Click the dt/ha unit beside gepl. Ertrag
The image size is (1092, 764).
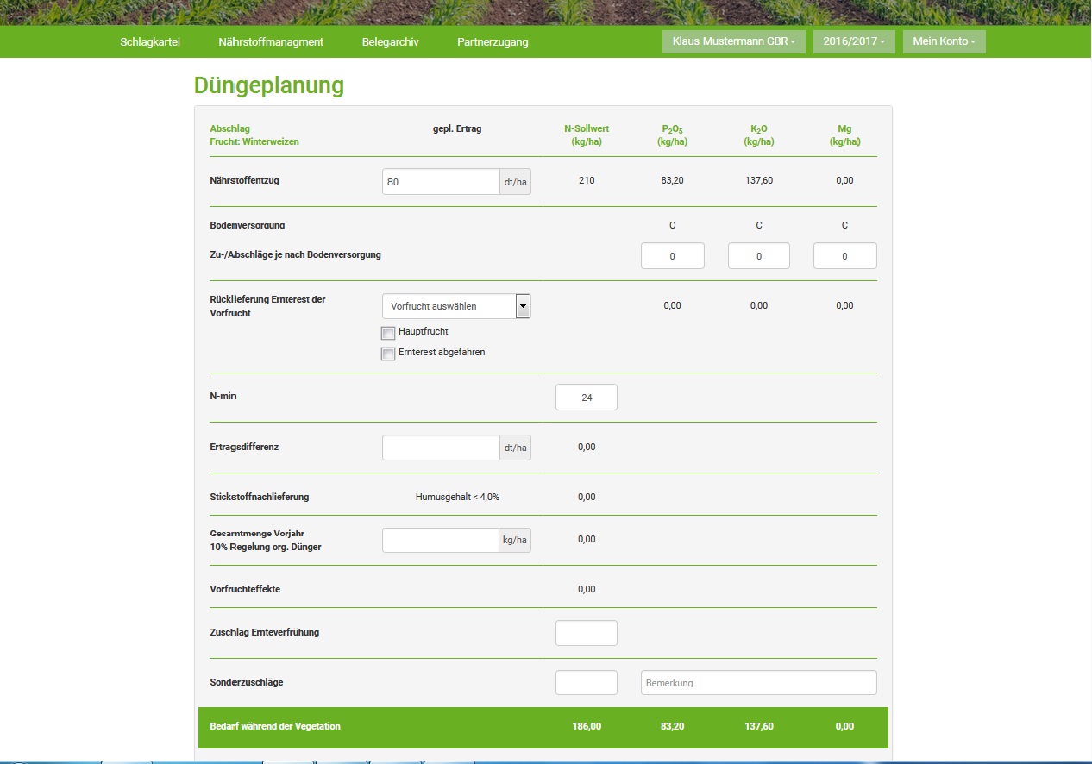[516, 182]
